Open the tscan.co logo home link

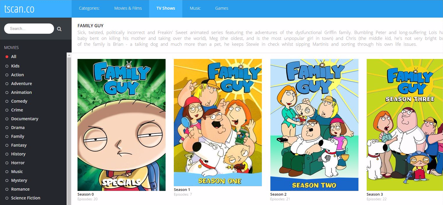point(19,9)
